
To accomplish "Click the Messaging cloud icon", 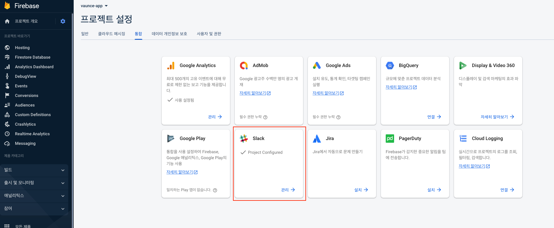I will click(x=7, y=143).
